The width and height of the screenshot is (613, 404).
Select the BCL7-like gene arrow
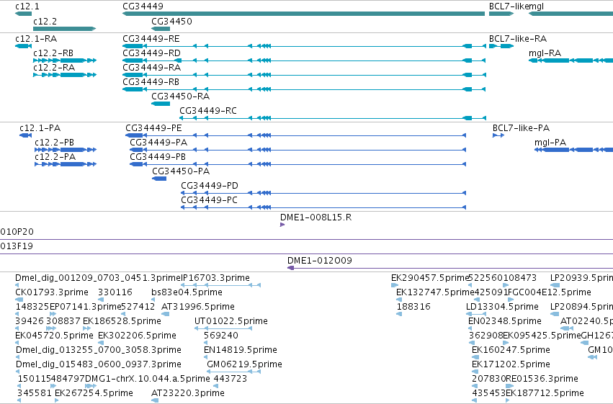pyautogui.click(x=501, y=14)
